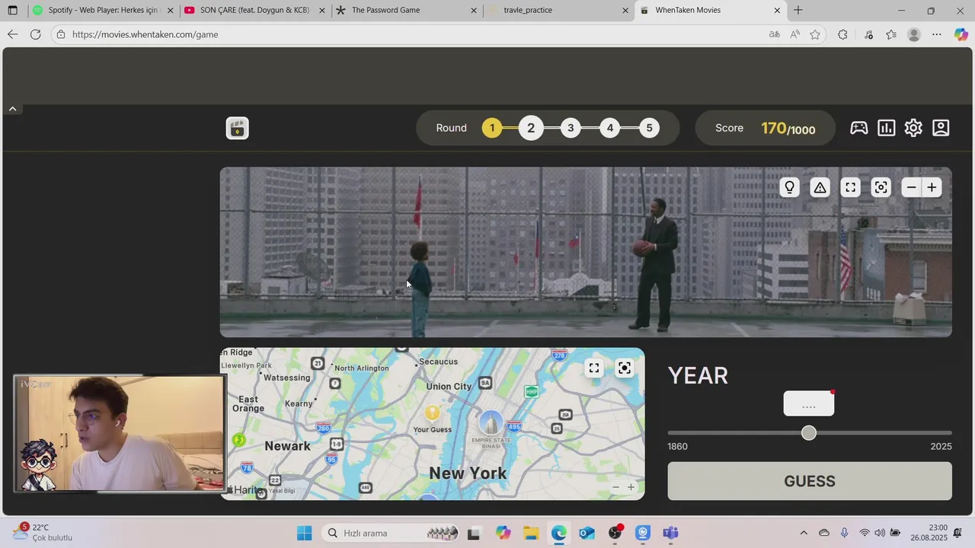This screenshot has width=975, height=548.
Task: Open the clock and date 23:00
Action: point(929,532)
